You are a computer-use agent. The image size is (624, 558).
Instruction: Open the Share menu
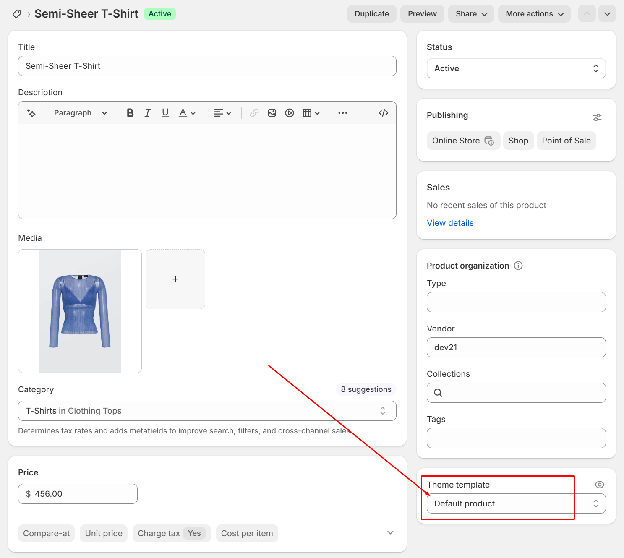click(x=471, y=14)
